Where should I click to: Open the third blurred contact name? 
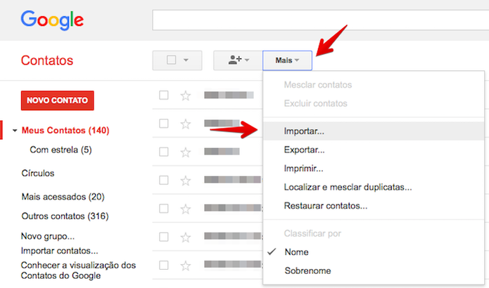(222, 152)
